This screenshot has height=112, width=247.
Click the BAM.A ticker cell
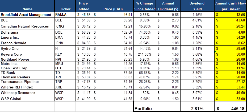[x=65, y=15]
